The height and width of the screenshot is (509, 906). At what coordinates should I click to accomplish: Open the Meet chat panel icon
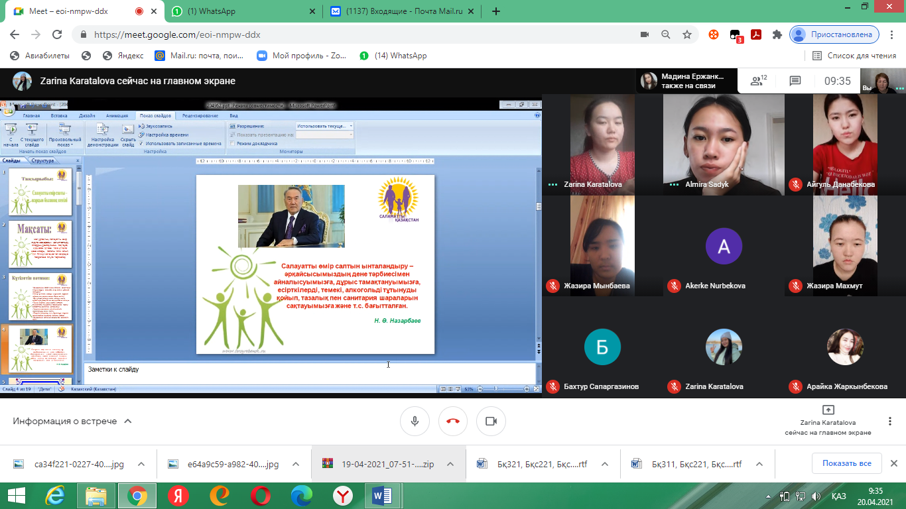[x=795, y=81]
